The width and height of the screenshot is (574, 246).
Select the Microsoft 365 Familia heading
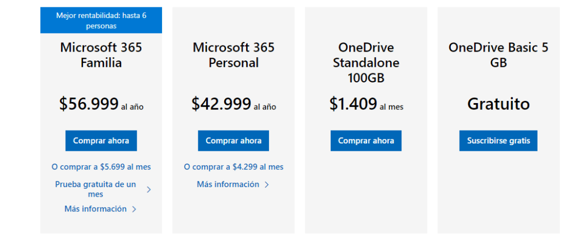(x=101, y=55)
